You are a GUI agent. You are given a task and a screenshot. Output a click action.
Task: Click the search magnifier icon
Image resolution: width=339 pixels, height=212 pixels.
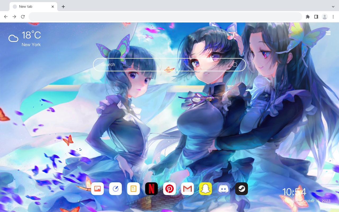pyautogui.click(x=235, y=65)
